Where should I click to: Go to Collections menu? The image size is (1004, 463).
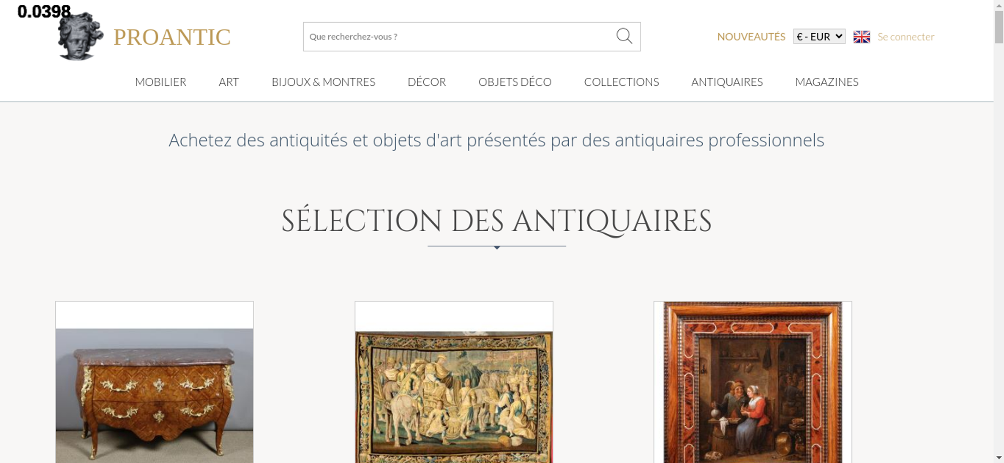point(621,82)
